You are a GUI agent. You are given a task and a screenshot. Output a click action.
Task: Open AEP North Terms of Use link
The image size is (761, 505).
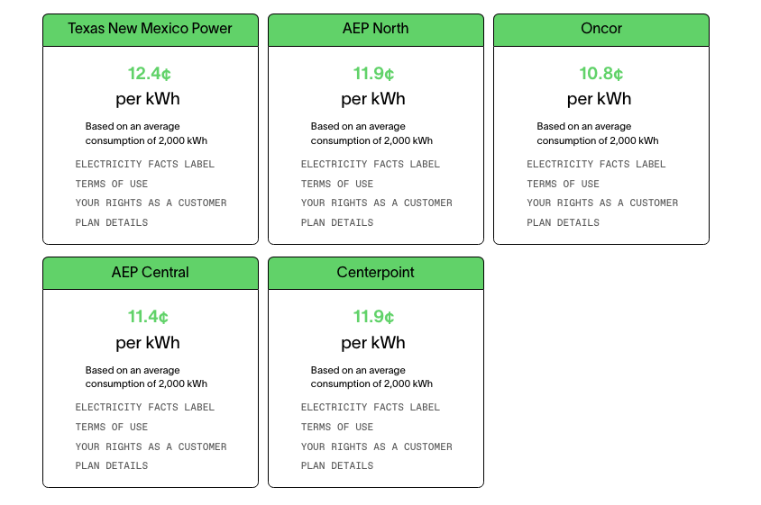point(337,185)
